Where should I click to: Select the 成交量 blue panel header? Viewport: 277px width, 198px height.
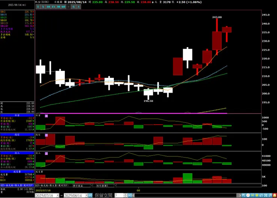click(17, 171)
